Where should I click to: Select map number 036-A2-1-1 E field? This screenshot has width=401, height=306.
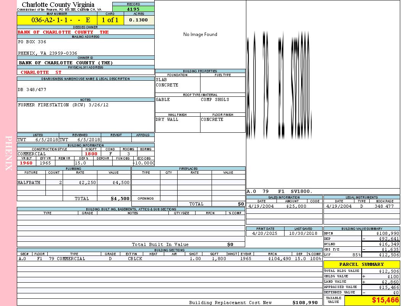(x=57, y=20)
